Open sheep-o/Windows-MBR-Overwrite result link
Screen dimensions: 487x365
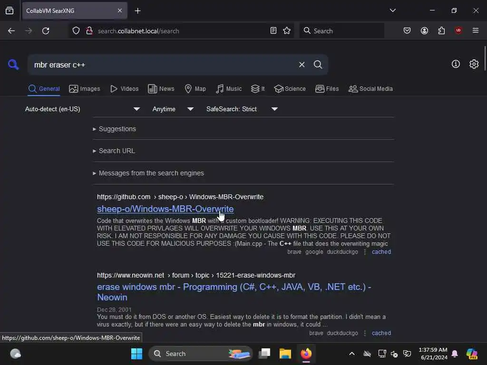click(x=165, y=209)
